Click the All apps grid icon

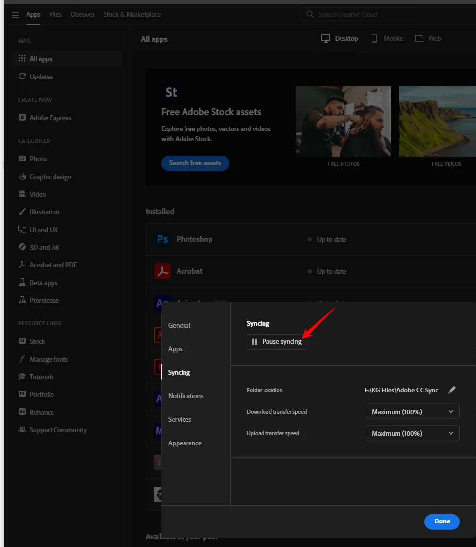tap(22, 58)
